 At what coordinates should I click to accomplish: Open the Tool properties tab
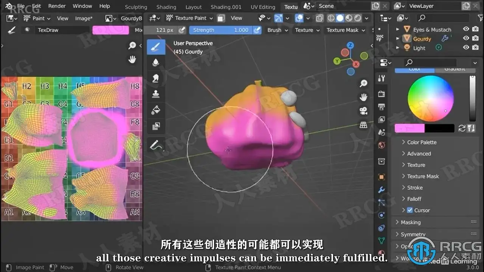[x=381, y=78]
